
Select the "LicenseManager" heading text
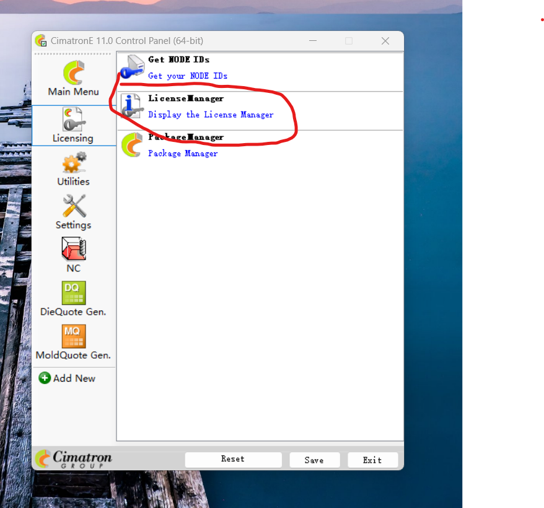point(186,99)
